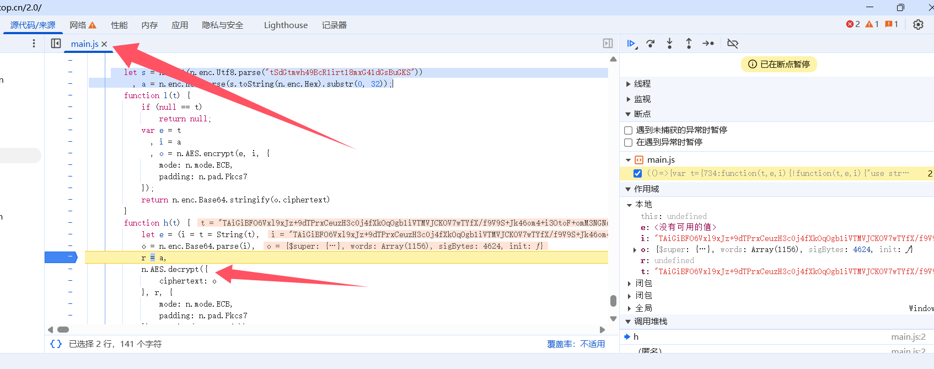Close the main.js file tab
Image resolution: width=934 pixels, height=369 pixels.
point(104,44)
